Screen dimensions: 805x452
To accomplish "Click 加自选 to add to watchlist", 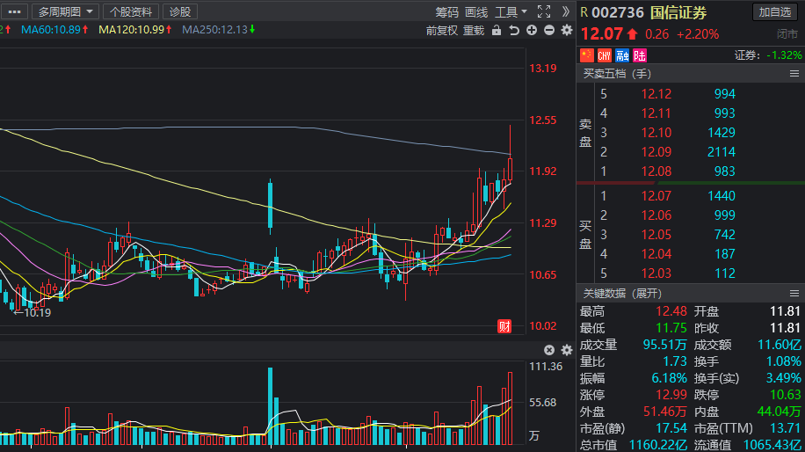I will point(776,11).
